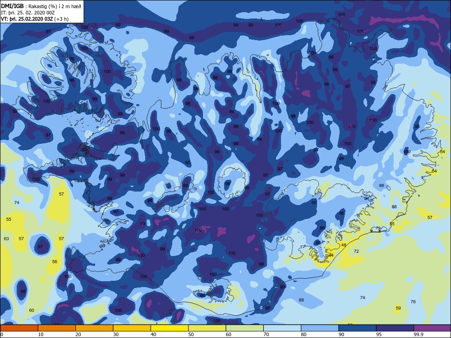Click the '20' label under the color scale
This screenshot has width=451, height=338.
click(78, 334)
